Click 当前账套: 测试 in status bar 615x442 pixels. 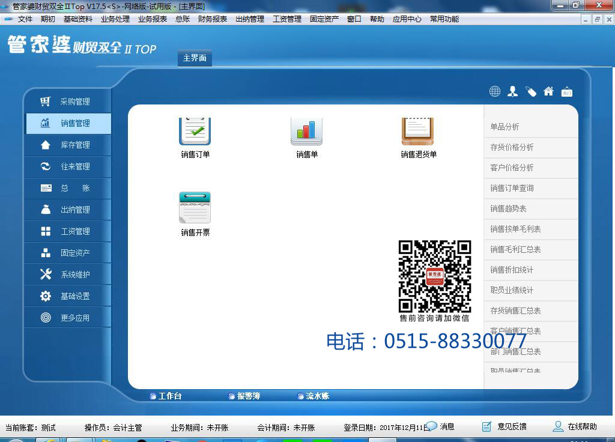pos(31,428)
